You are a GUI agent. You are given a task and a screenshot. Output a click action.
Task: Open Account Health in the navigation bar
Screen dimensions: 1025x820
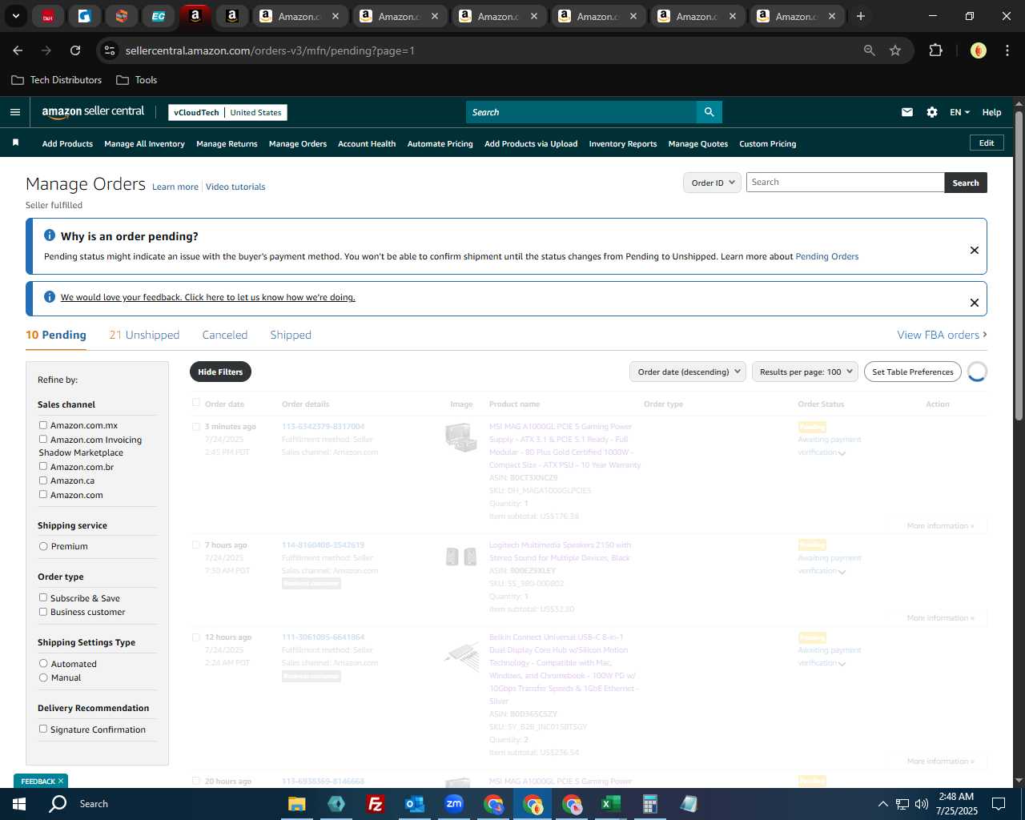(367, 144)
